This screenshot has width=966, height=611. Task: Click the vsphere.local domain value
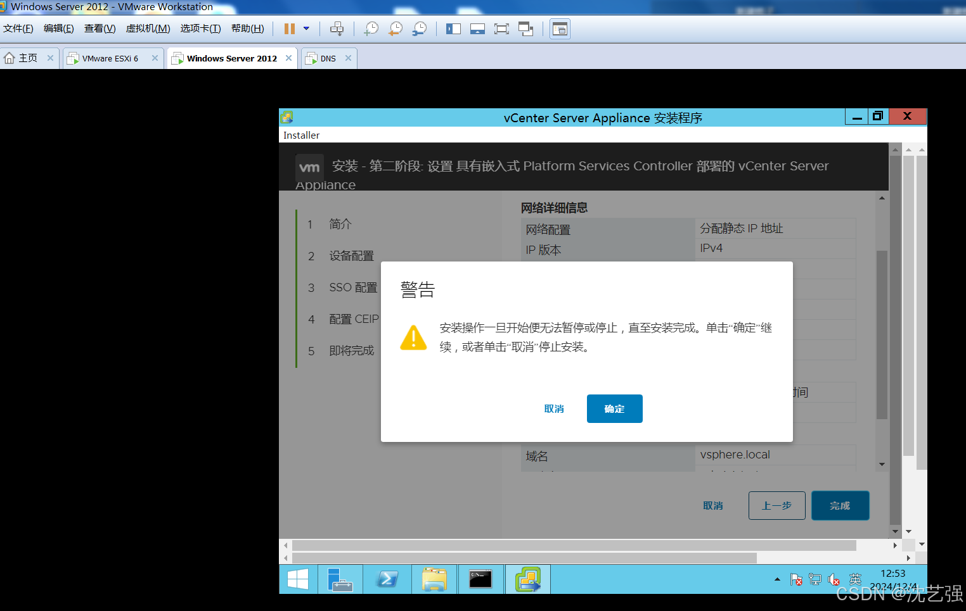735,455
